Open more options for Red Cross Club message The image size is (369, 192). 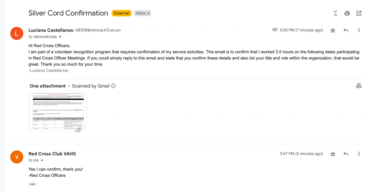pyautogui.click(x=359, y=154)
